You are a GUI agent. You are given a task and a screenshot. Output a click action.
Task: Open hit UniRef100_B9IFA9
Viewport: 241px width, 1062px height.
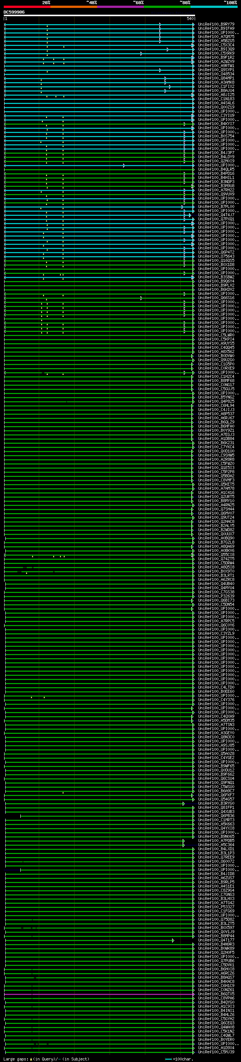pyautogui.click(x=216, y=29)
